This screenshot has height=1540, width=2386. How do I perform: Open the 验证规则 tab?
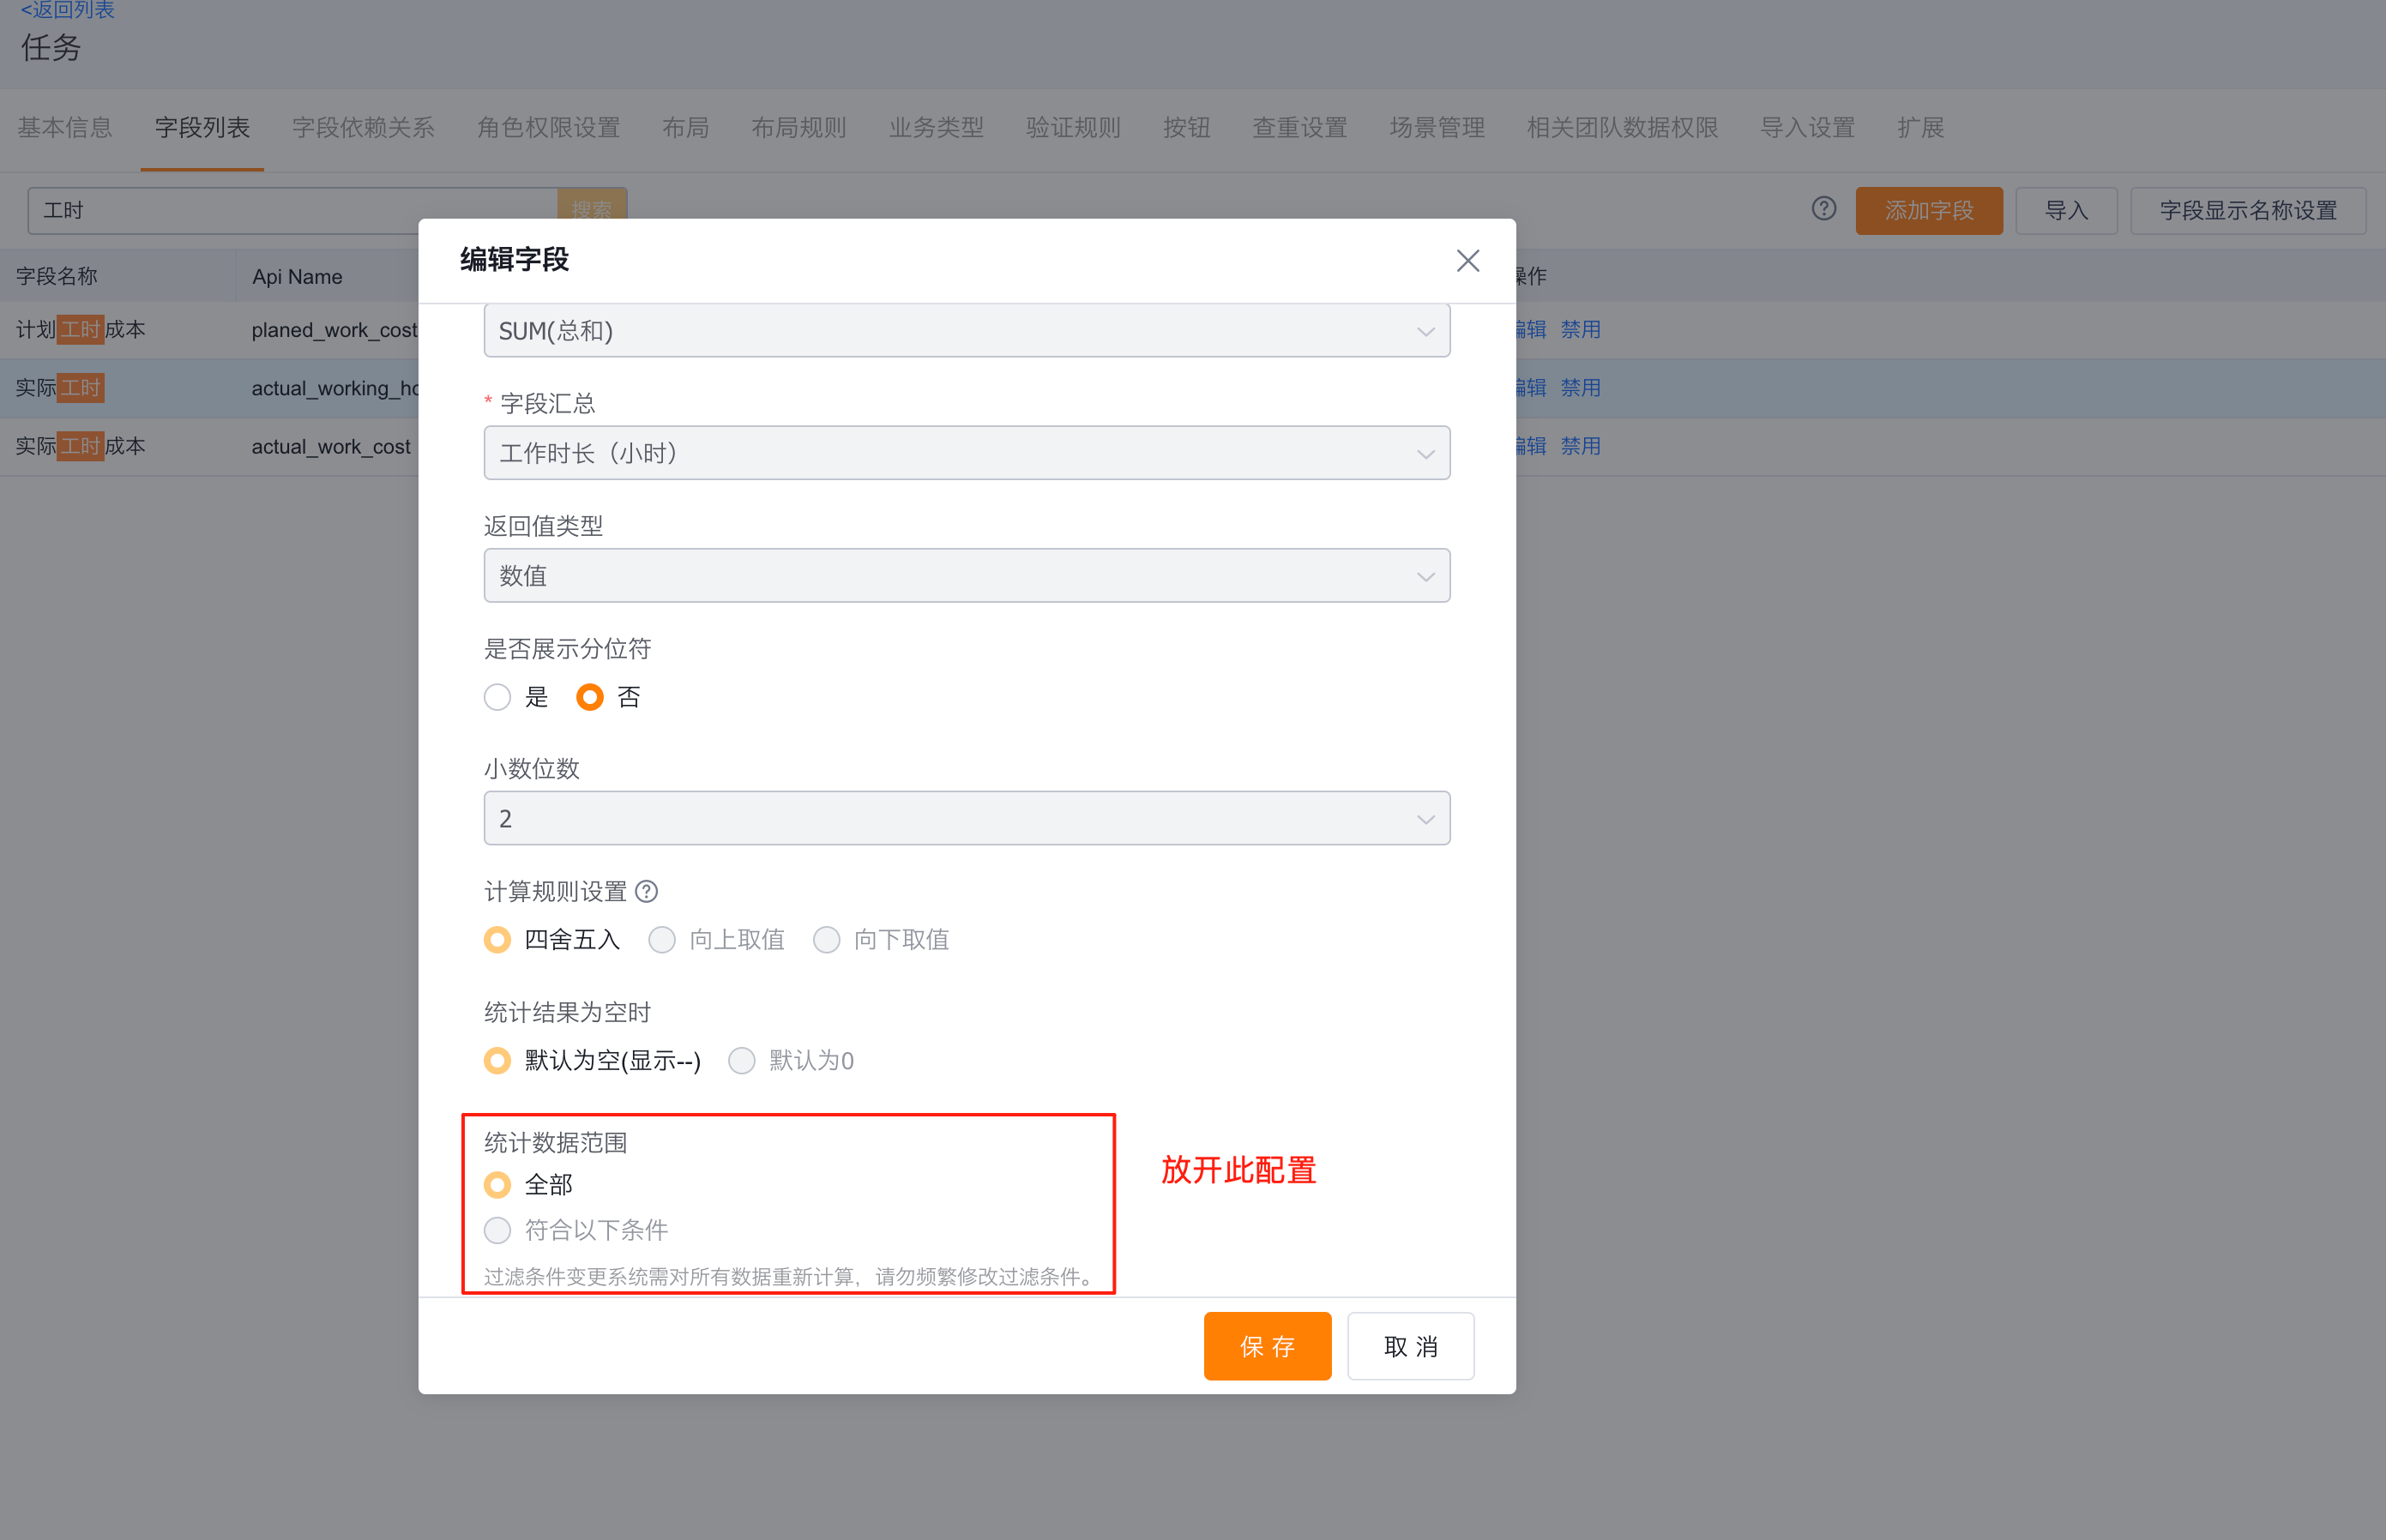click(1071, 127)
